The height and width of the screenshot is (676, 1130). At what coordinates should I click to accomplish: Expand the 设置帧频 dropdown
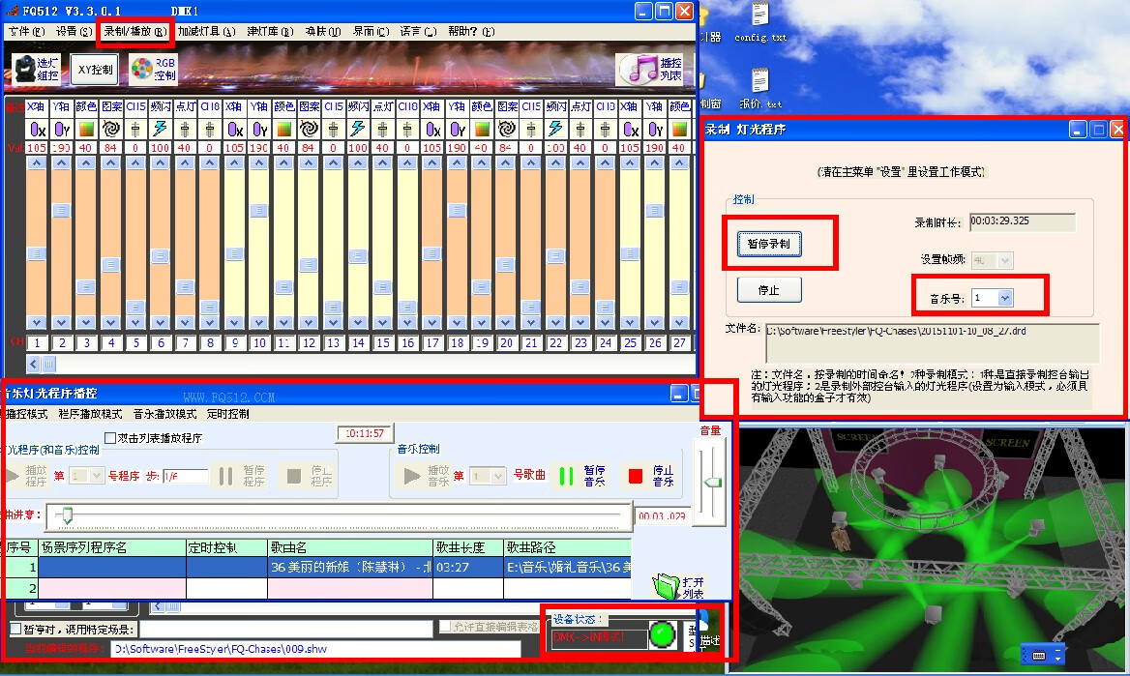pos(1004,260)
